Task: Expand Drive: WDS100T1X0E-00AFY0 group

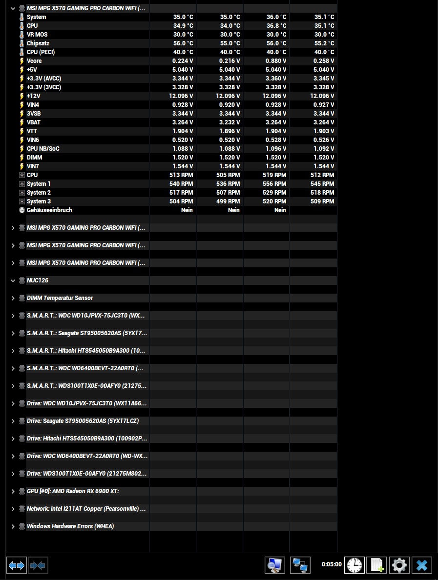Action: 13,474
